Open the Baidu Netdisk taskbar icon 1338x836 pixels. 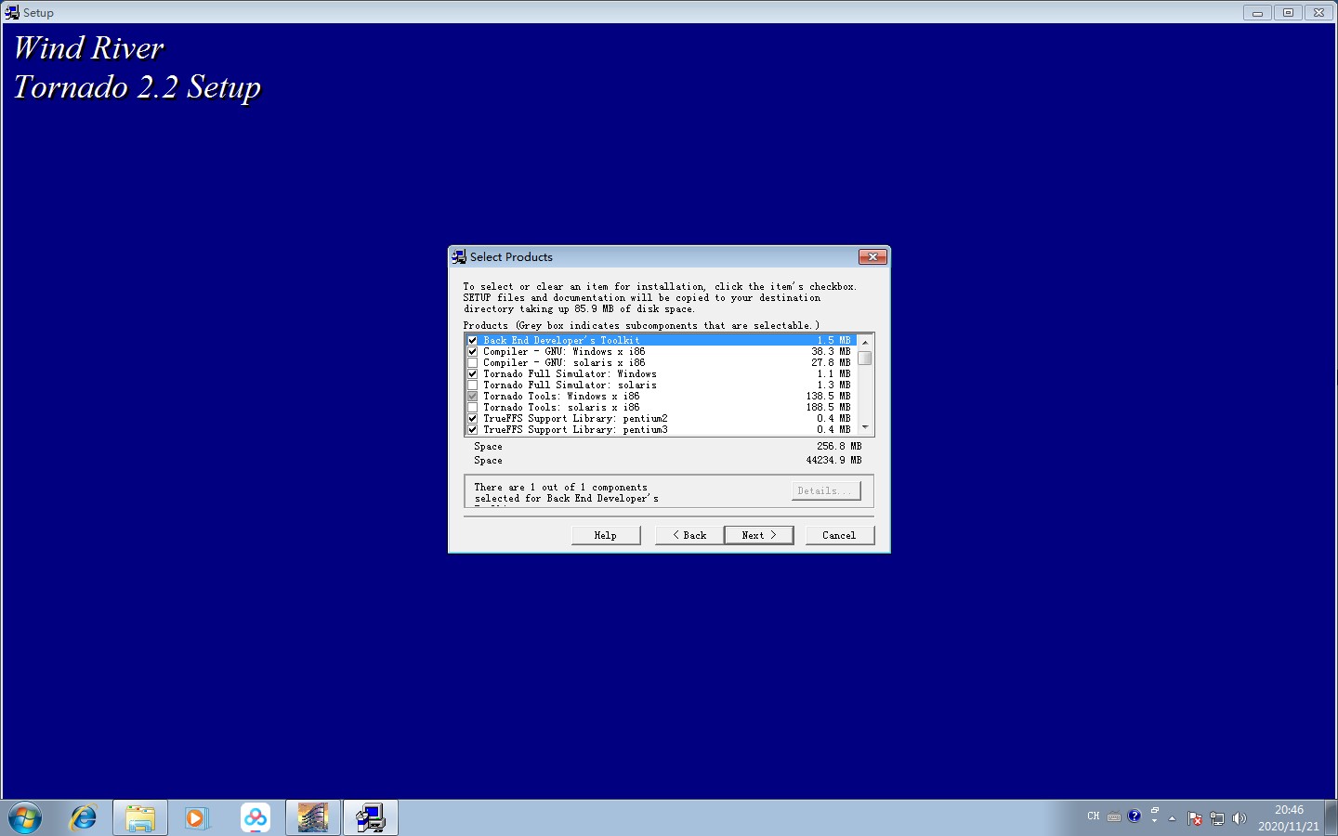click(256, 817)
